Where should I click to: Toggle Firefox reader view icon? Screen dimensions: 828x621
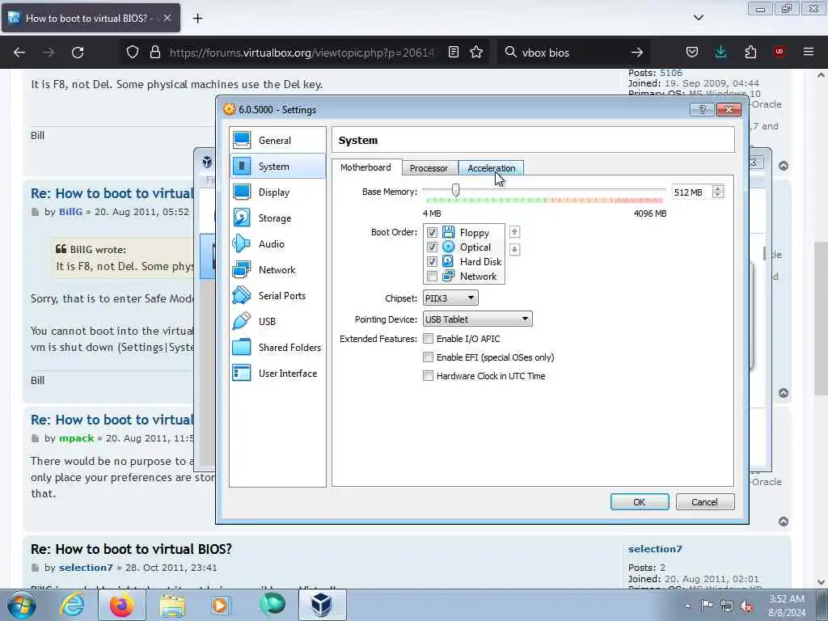[x=453, y=53]
